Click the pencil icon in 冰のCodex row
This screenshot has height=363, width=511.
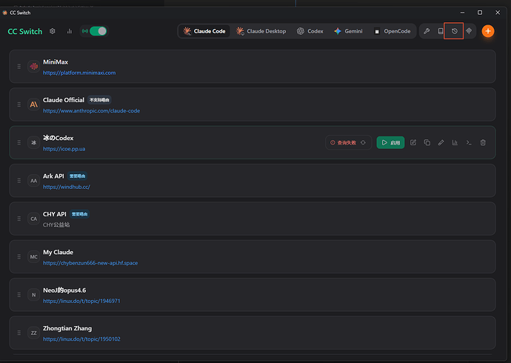click(x=441, y=143)
